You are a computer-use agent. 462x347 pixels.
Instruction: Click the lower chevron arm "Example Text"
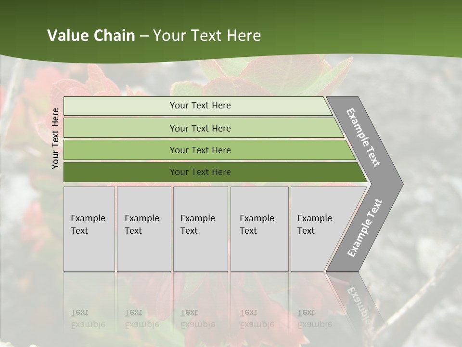coord(365,227)
